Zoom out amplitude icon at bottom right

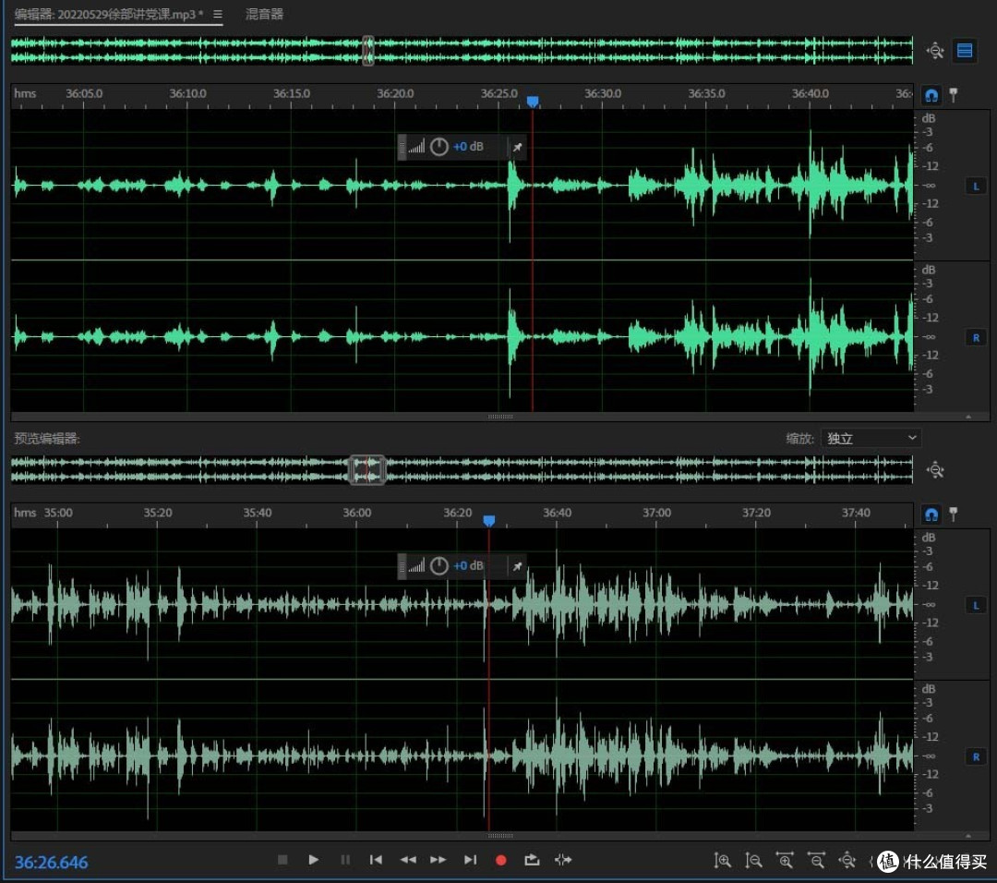[x=753, y=861]
